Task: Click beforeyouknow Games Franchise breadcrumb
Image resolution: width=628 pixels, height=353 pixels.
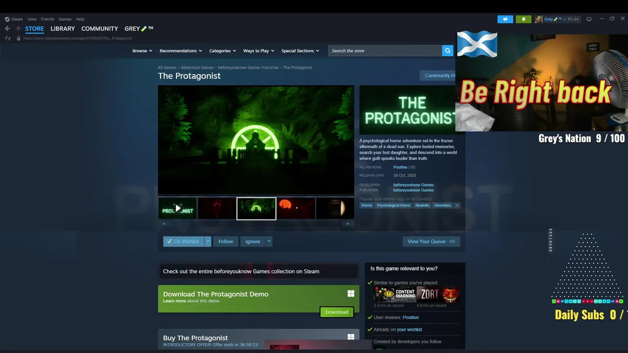Action: click(248, 68)
